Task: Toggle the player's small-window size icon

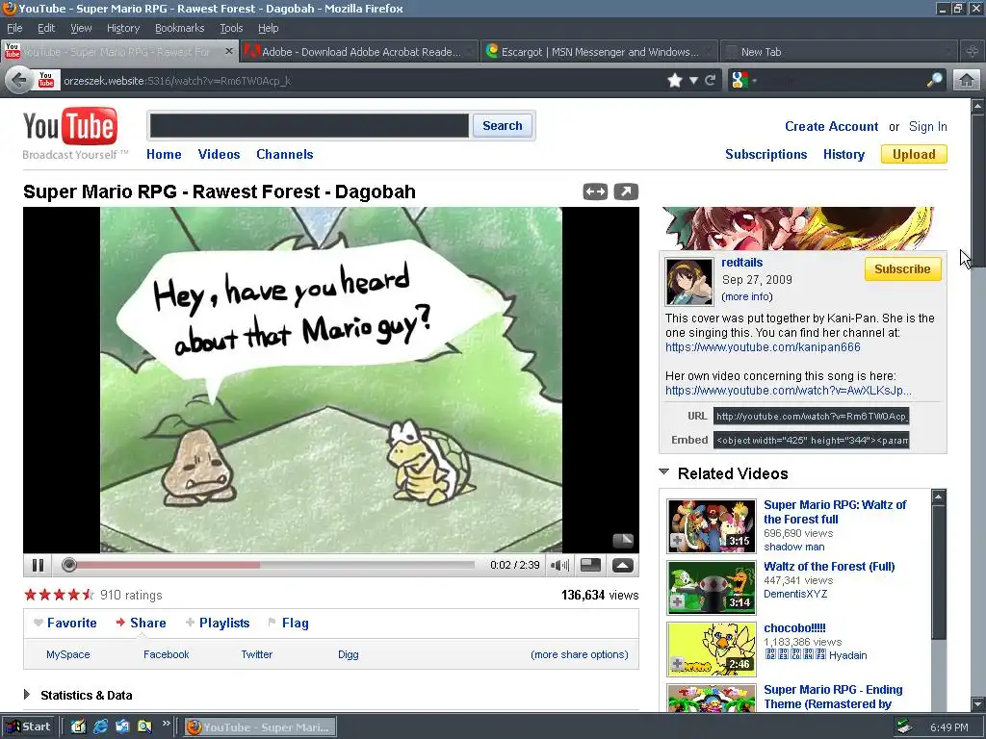Action: click(x=590, y=565)
